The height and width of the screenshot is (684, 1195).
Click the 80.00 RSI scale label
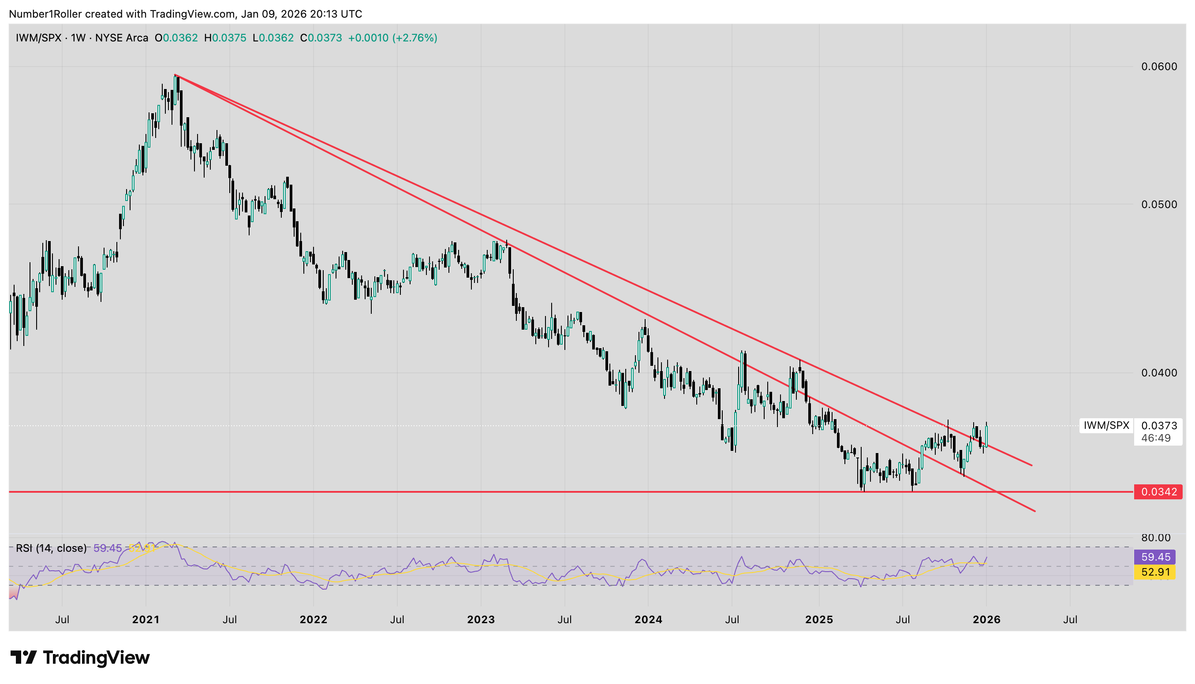click(x=1155, y=537)
